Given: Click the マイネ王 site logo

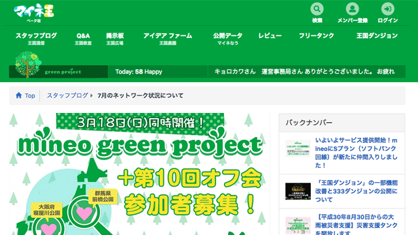Looking at the screenshot, I should pyautogui.click(x=34, y=12).
